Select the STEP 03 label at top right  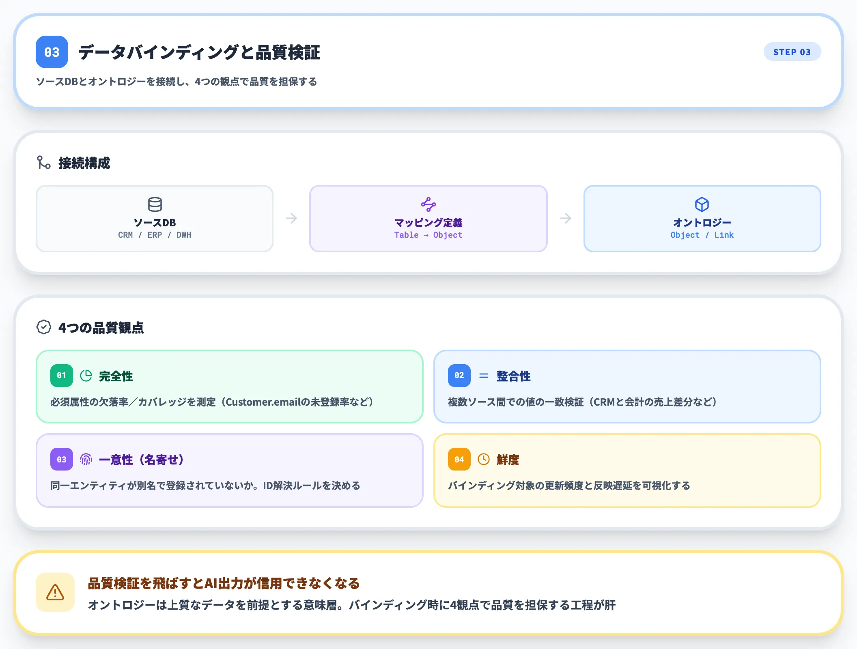coord(792,52)
